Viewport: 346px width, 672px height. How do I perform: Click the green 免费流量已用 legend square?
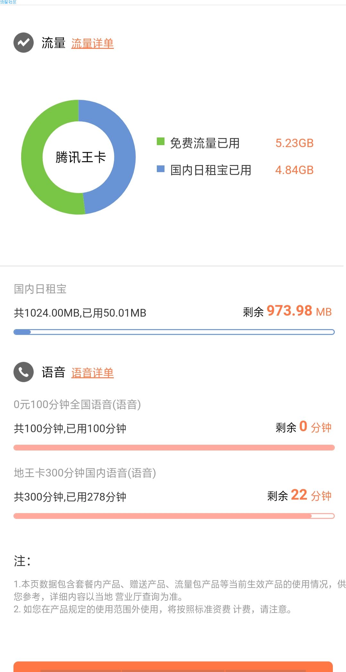pos(160,141)
